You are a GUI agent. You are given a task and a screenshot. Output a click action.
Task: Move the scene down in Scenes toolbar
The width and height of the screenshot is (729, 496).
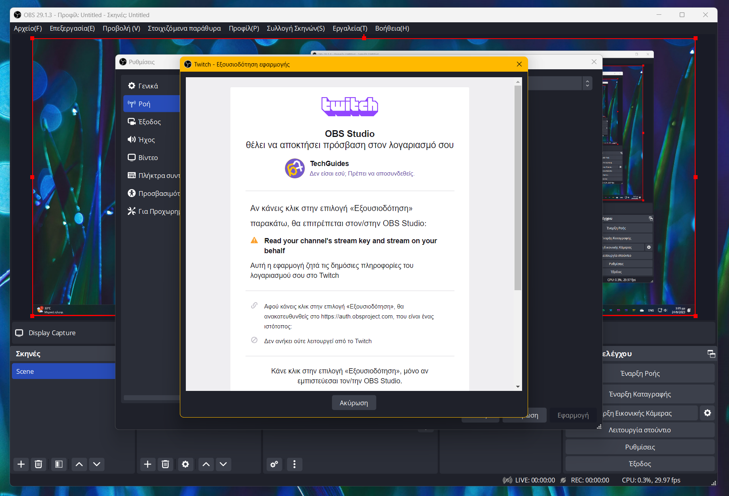tap(97, 464)
